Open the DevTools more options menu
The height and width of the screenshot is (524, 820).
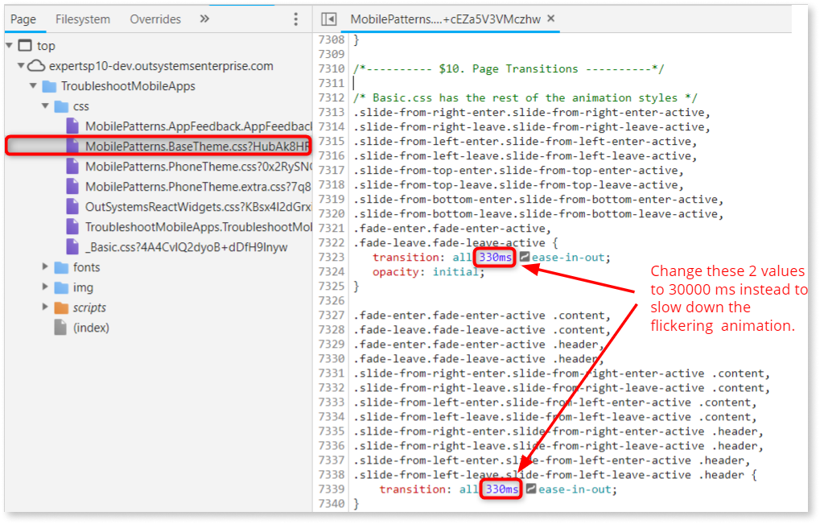click(295, 18)
